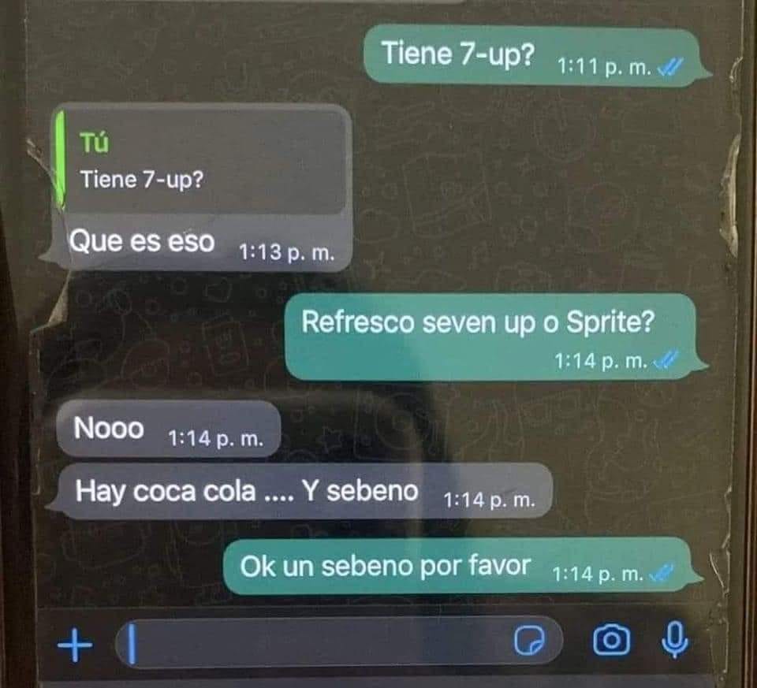Tap timestamp on 'Hay coca cola' message
Image resolution: width=757 pixels, height=688 pixels.
(489, 500)
